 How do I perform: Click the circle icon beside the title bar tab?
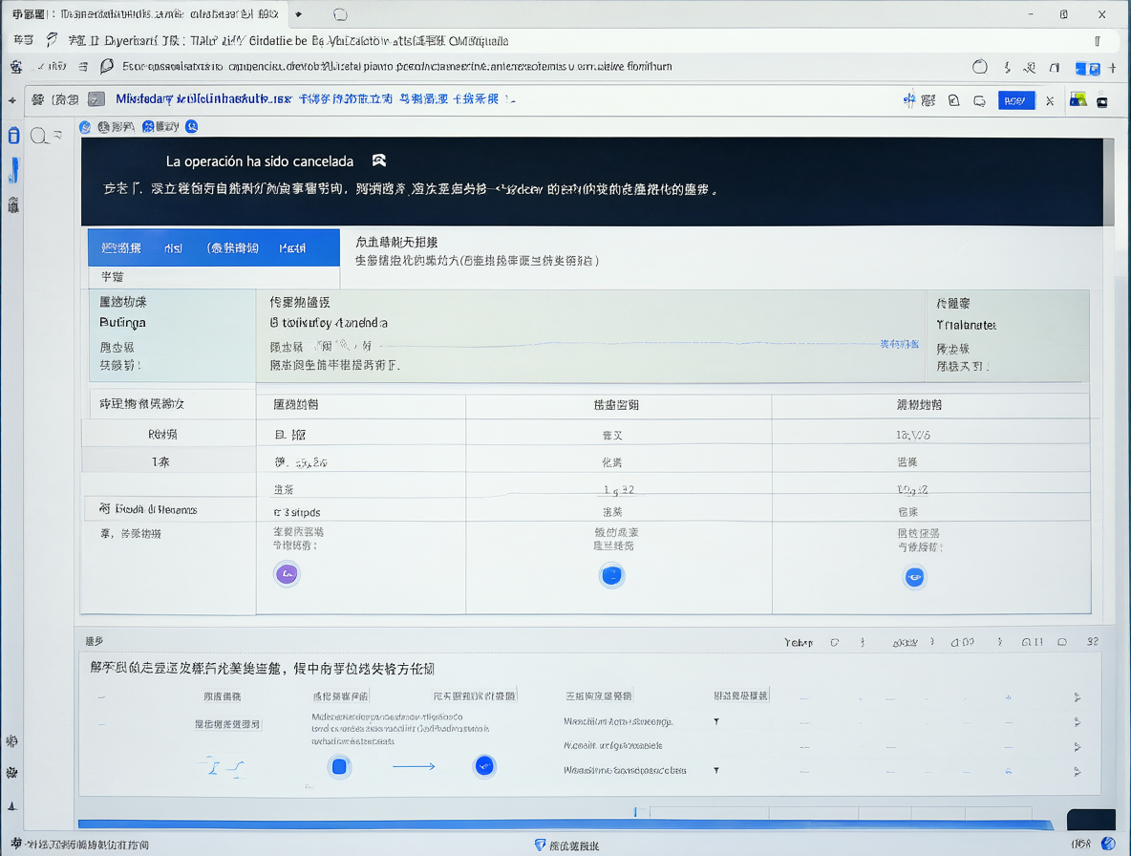[340, 14]
